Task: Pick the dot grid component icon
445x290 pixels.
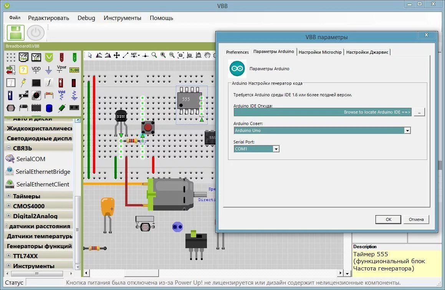Action: pyautogui.click(x=11, y=57)
